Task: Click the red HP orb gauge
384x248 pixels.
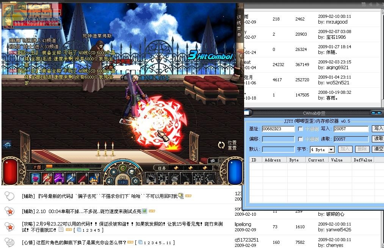Action: coord(10,171)
